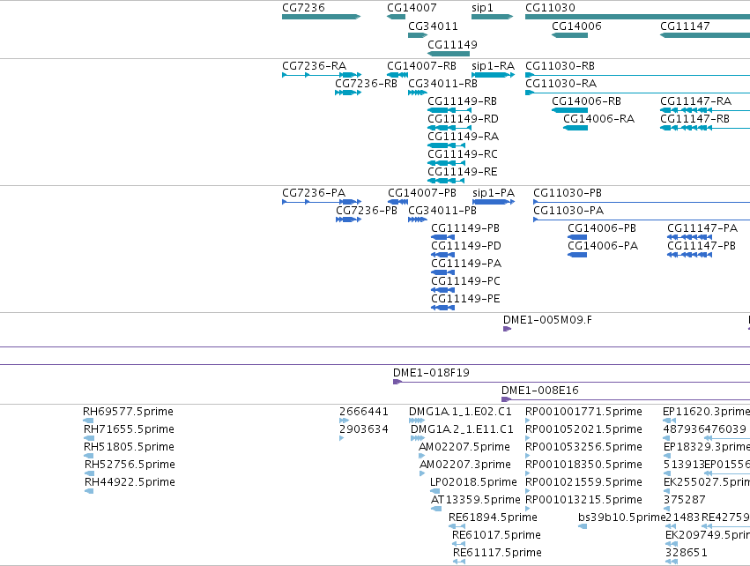Select the CG7236 gene feature

click(321, 17)
